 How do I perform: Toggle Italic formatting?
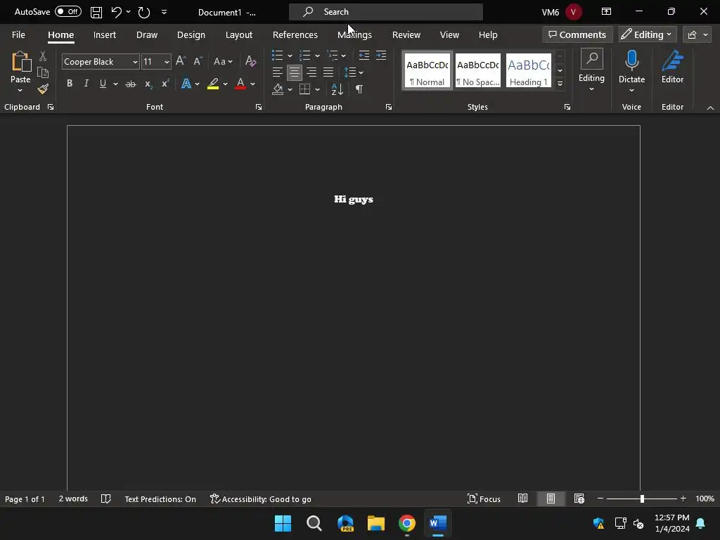click(x=86, y=84)
